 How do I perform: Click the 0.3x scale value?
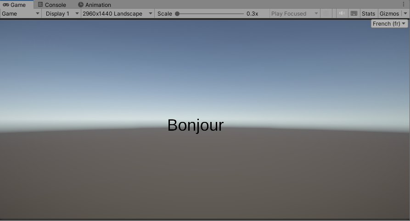(253, 14)
